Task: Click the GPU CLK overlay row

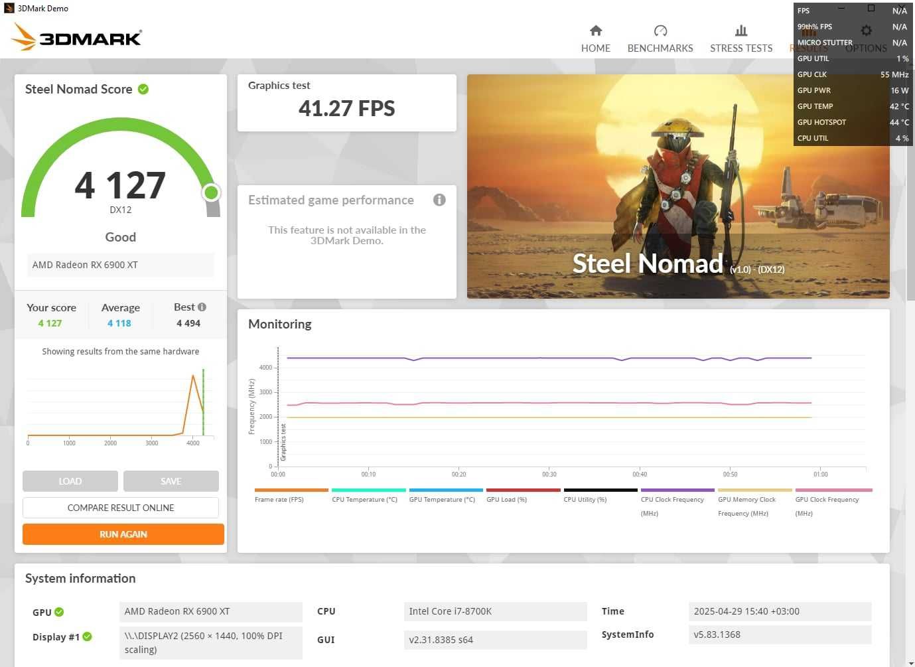Action: [x=853, y=74]
